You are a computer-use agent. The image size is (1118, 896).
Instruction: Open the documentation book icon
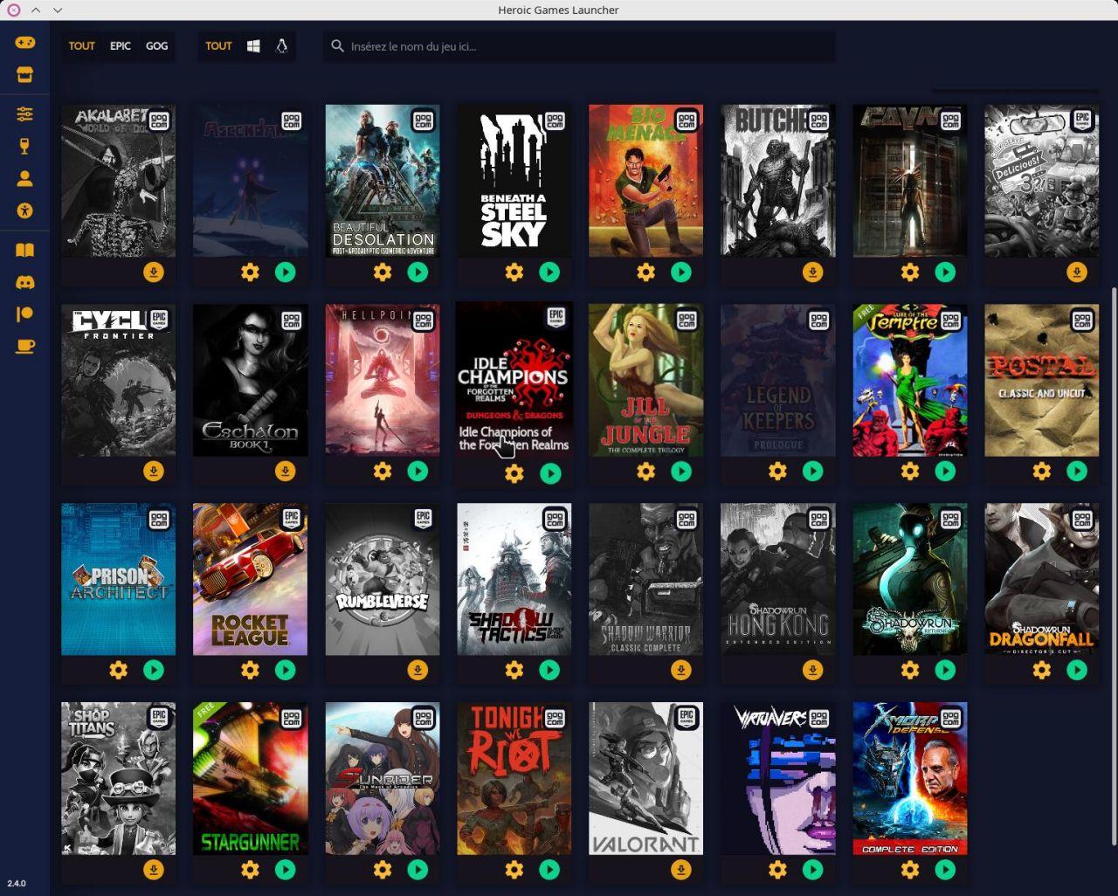point(24,251)
